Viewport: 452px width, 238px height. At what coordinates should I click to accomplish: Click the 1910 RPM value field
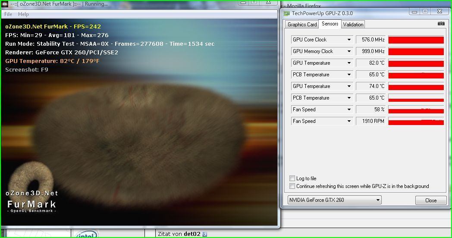point(371,121)
